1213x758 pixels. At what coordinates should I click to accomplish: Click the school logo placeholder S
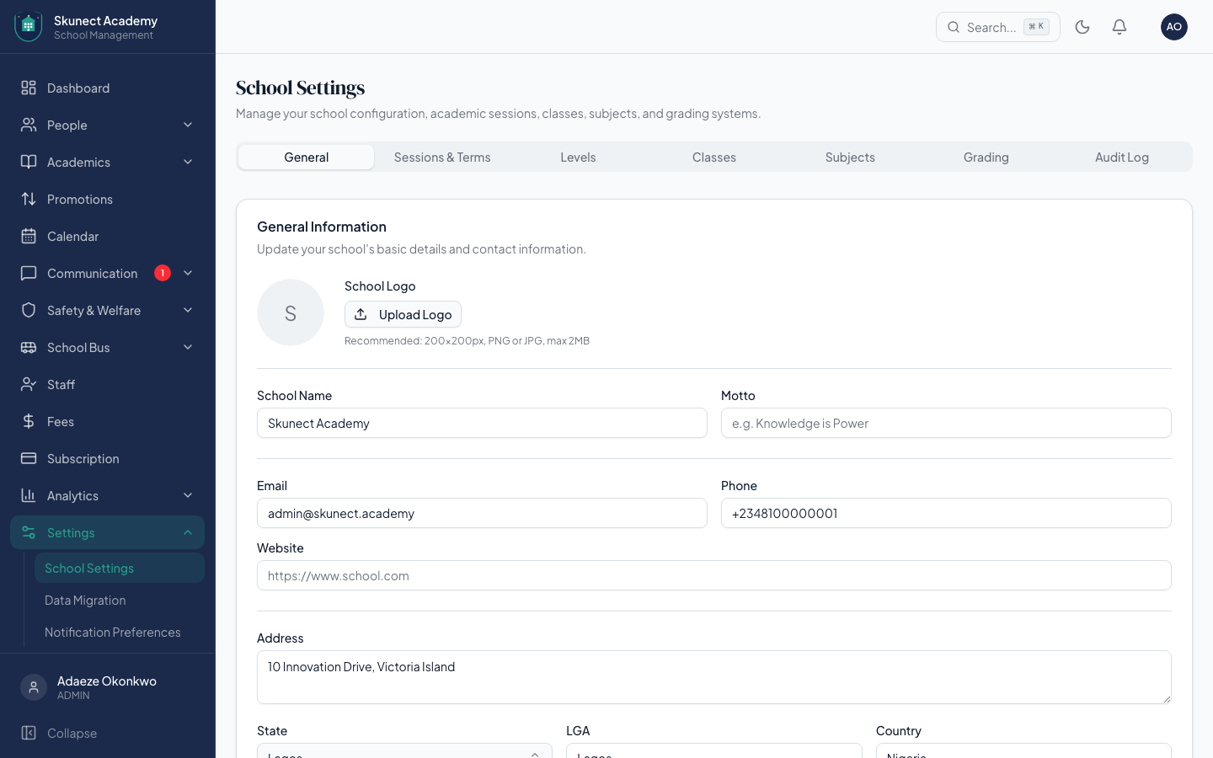(291, 312)
